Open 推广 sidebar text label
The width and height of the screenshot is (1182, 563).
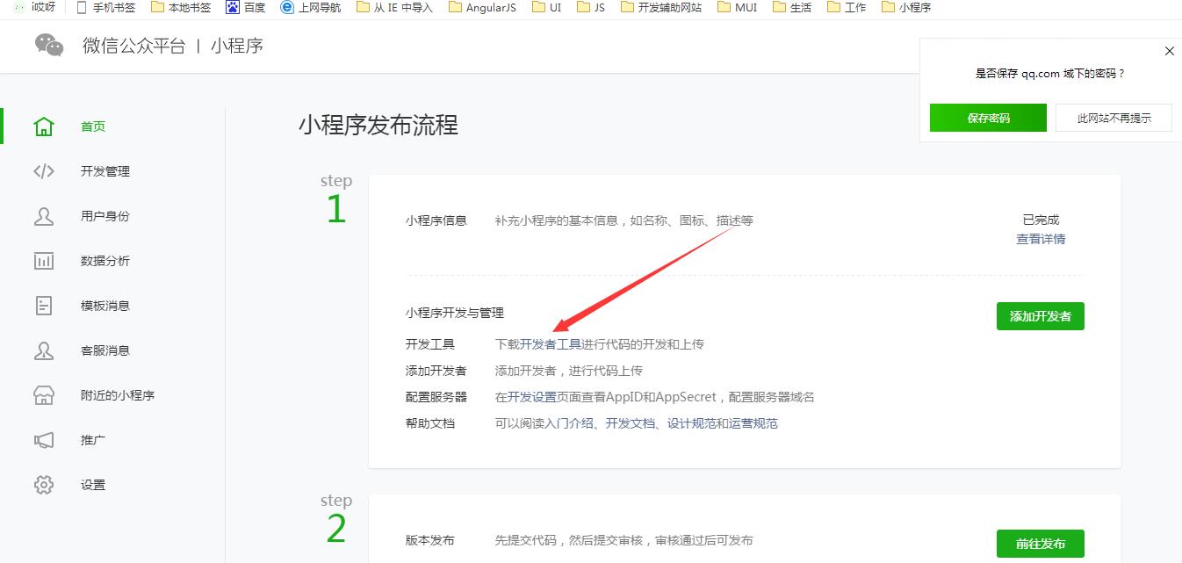pos(93,440)
